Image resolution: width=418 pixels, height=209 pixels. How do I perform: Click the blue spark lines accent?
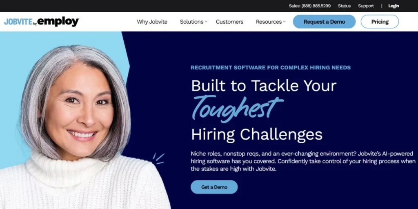[158, 158]
